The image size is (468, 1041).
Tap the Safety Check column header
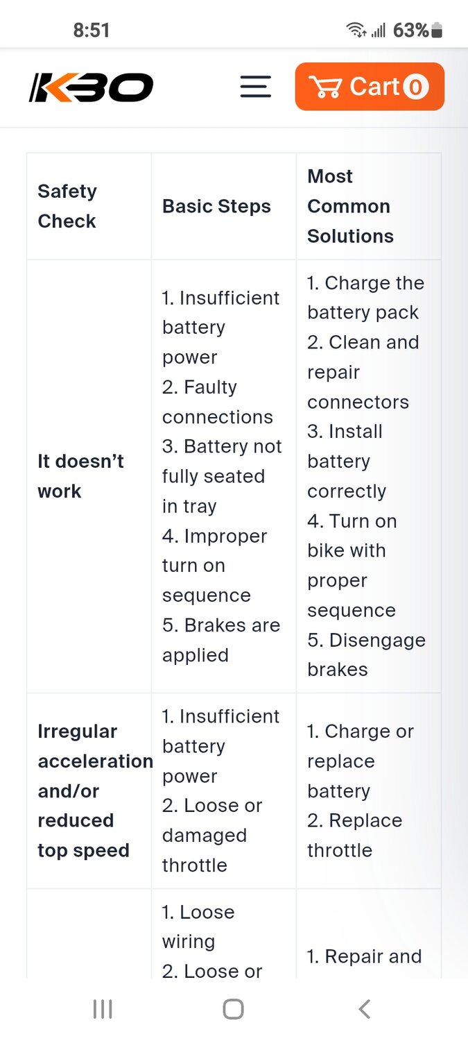pos(67,206)
